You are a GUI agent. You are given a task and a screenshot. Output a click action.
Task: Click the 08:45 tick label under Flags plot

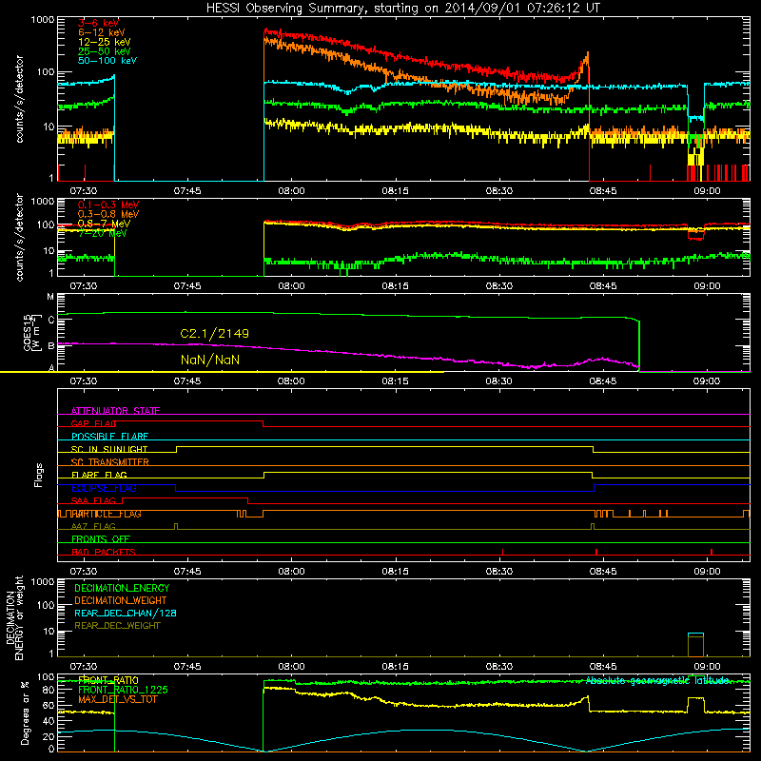603,572
